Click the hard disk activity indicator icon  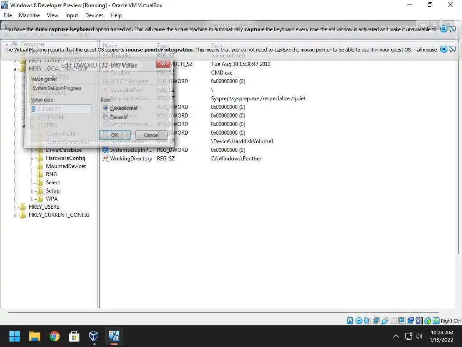click(x=350, y=320)
